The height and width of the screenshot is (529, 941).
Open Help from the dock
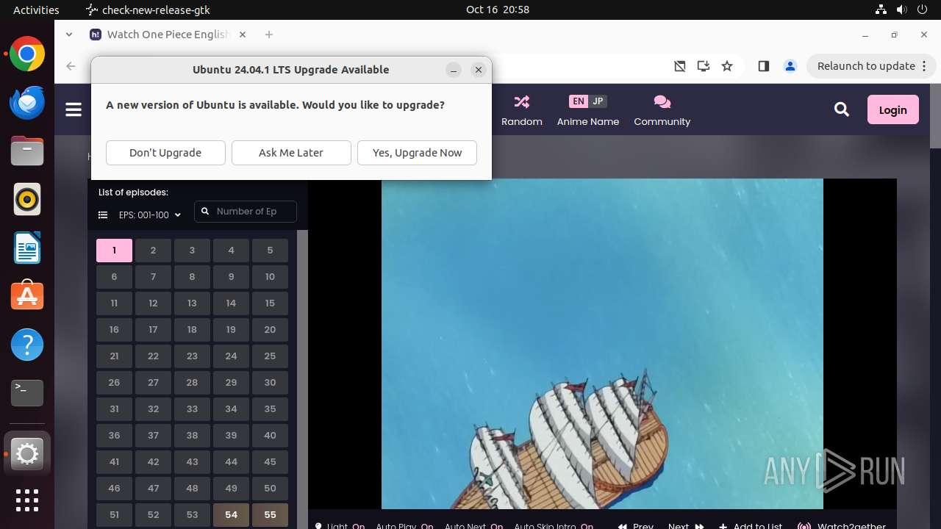coord(27,345)
